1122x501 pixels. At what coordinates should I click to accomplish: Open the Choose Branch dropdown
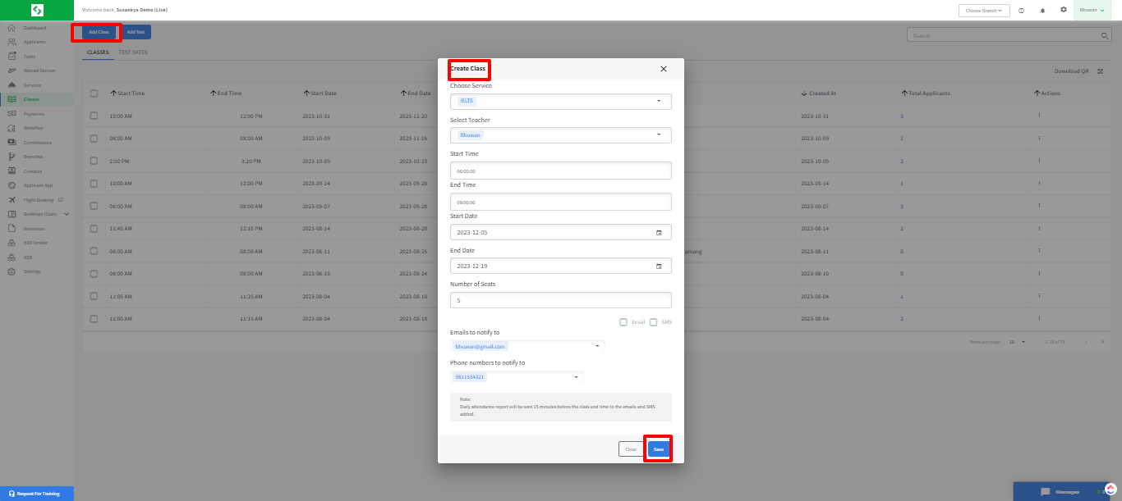point(983,11)
